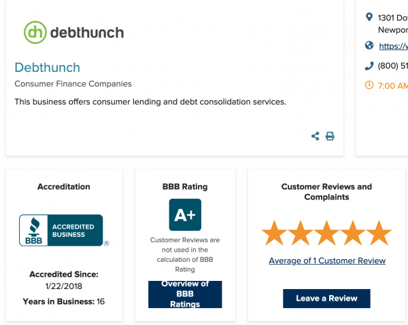This screenshot has height=325, width=408.
Task: Click the Debthunch business name heading
Action: (48, 68)
